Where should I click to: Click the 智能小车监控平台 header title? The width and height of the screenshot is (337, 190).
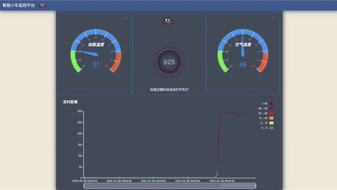tap(18, 5)
